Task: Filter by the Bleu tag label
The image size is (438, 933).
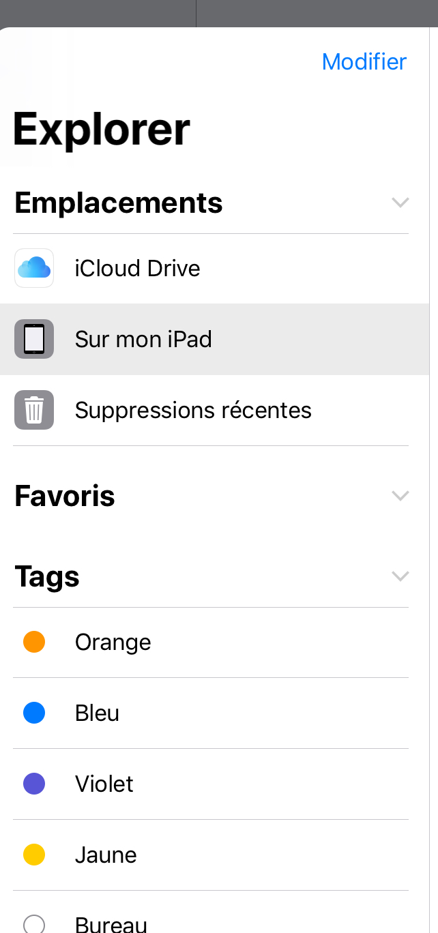Action: (97, 713)
